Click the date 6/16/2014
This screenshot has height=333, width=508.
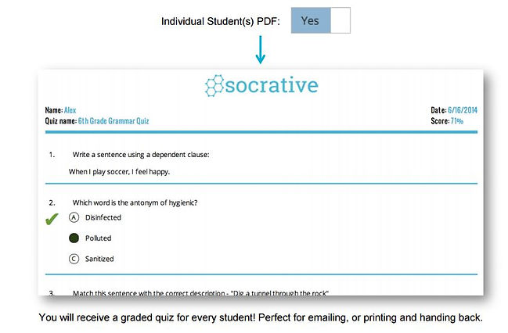[x=463, y=110]
